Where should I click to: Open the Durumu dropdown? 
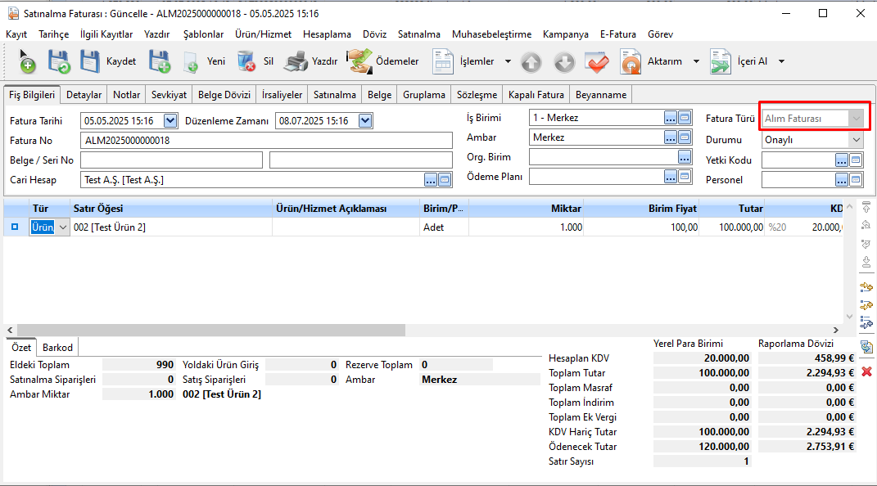coord(856,140)
